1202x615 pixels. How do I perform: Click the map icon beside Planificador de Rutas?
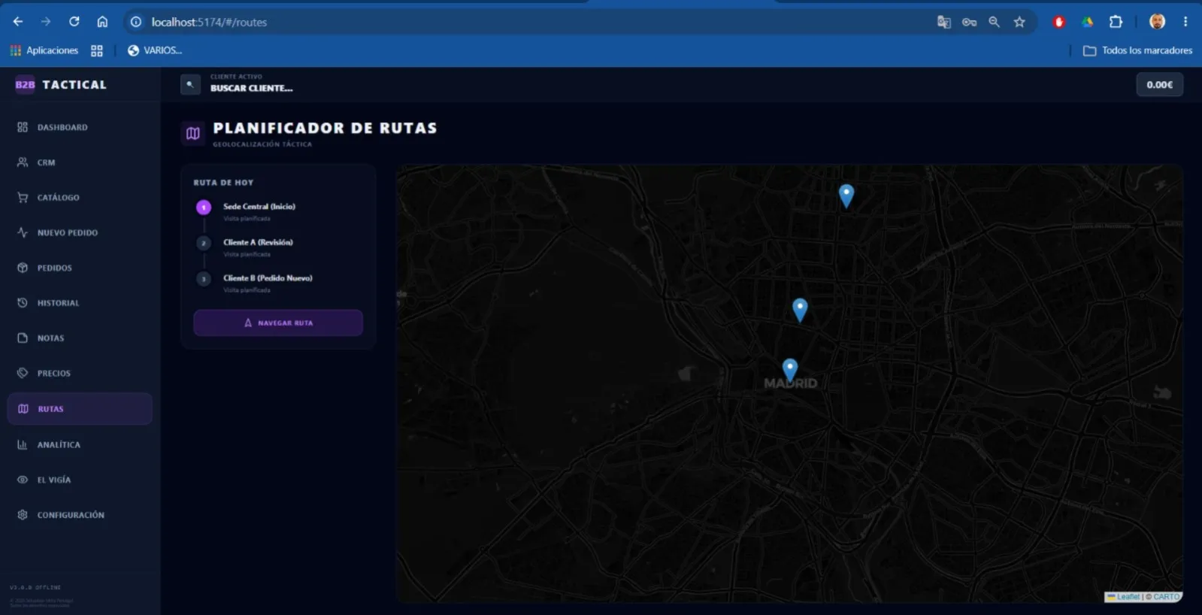[193, 133]
